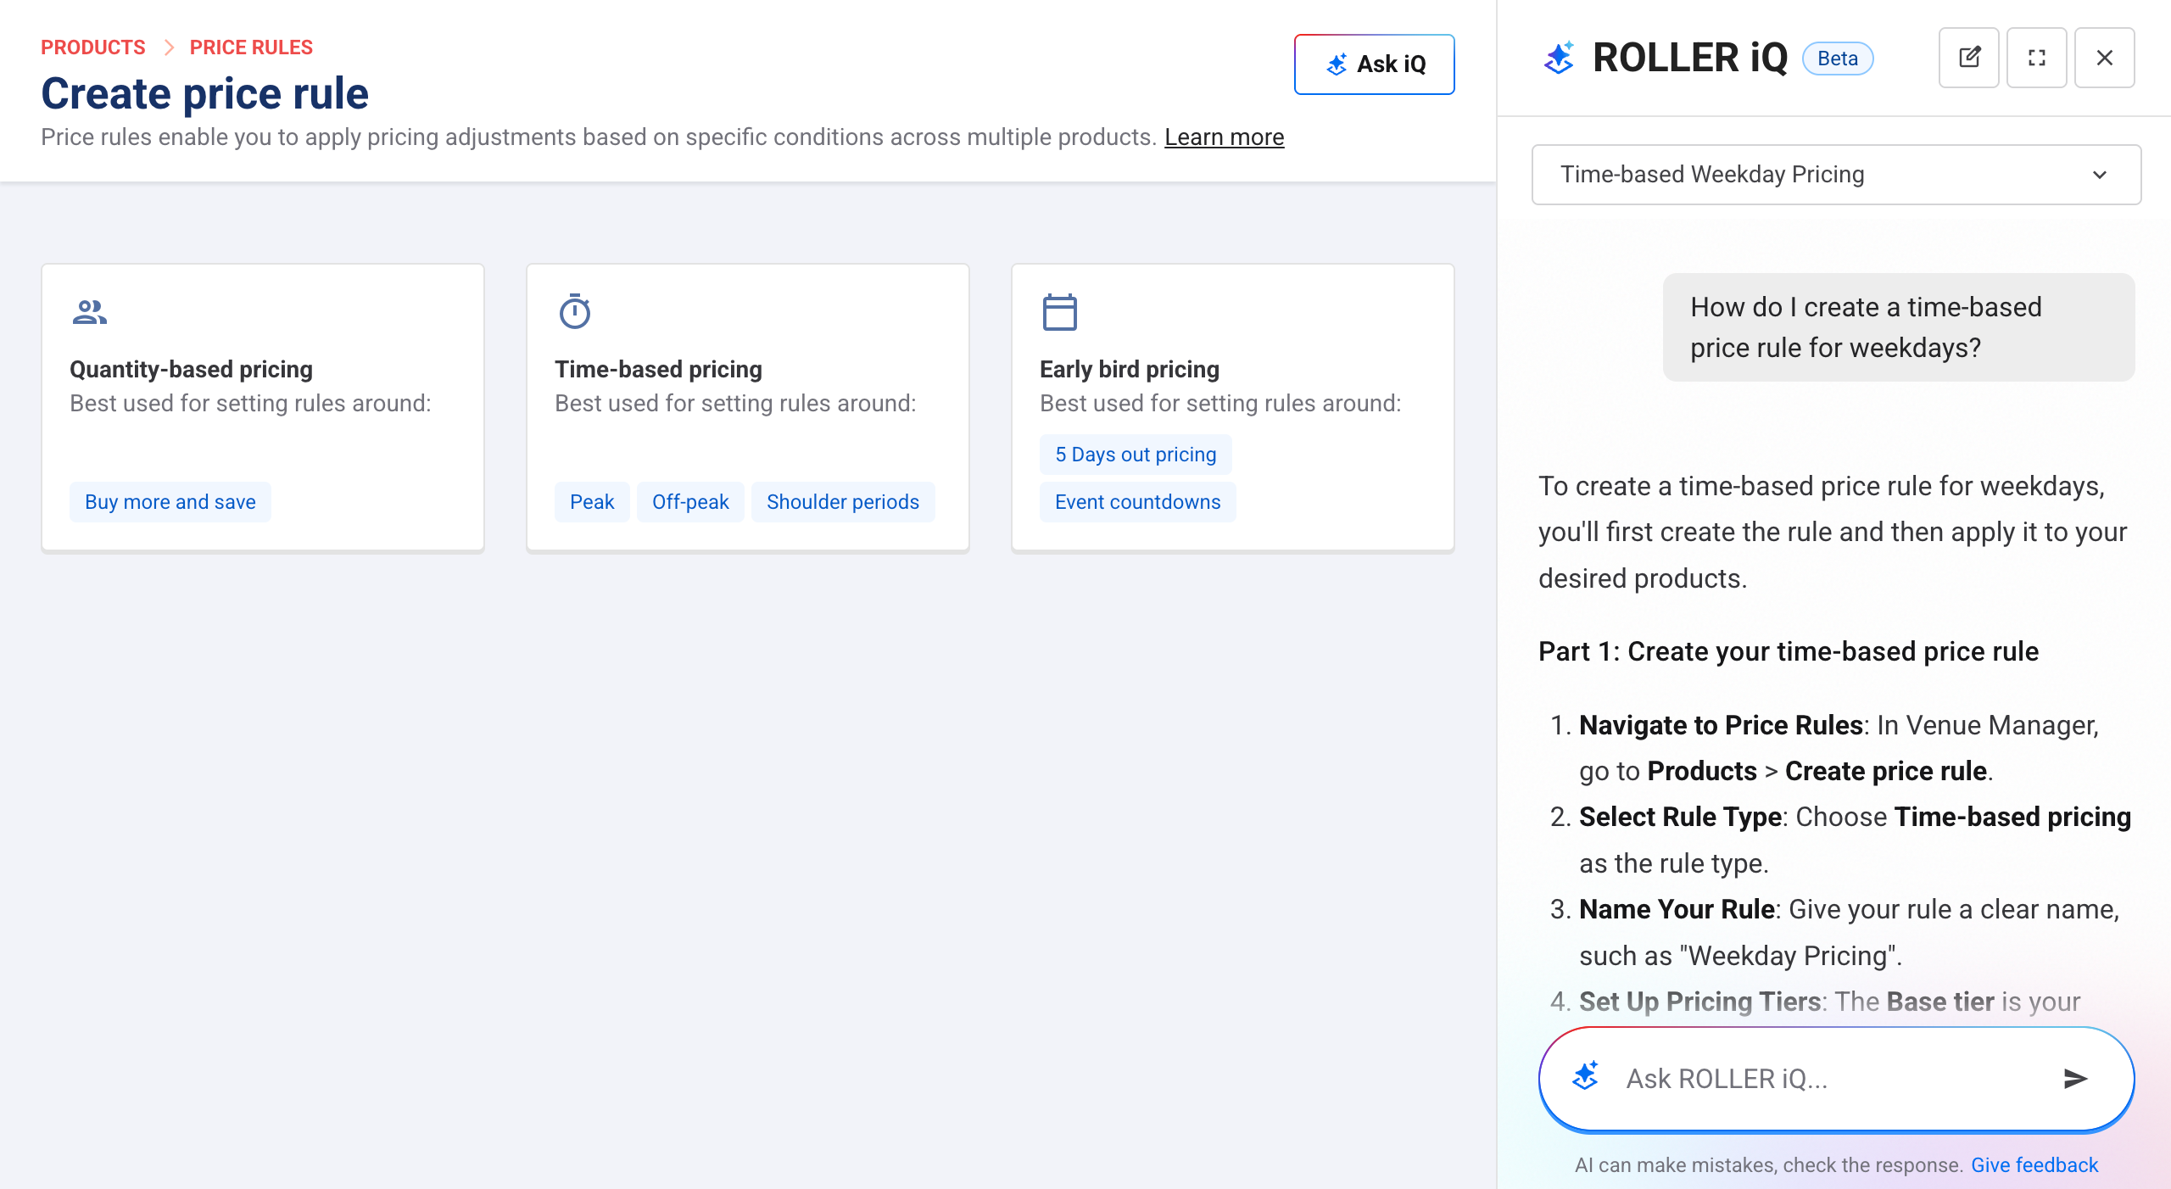This screenshot has height=1189, width=2171.
Task: Click the stopwatch icon on Time-based pricing card
Action: (x=573, y=313)
